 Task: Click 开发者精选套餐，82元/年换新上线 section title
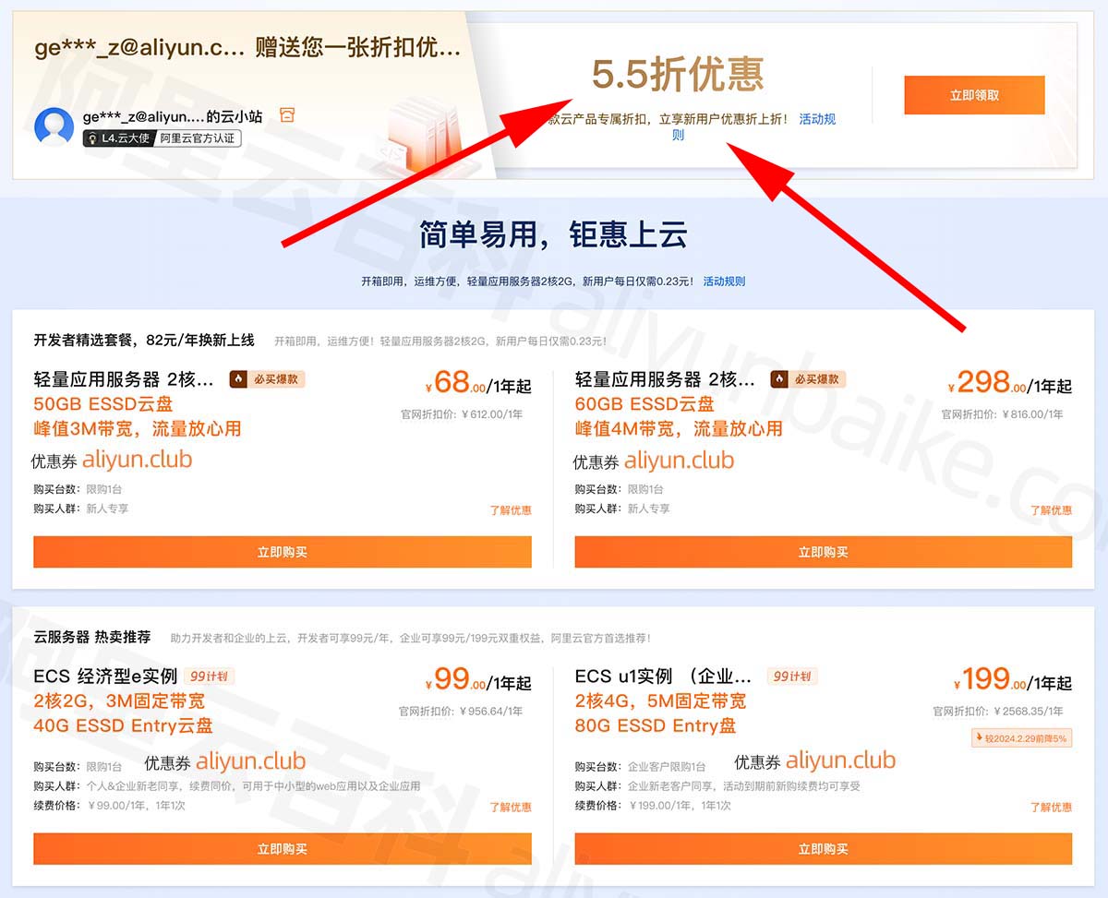pos(144,341)
